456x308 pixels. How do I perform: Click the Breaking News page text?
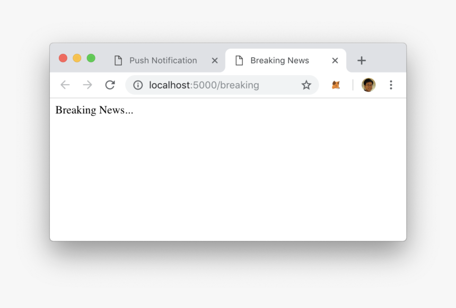94,110
